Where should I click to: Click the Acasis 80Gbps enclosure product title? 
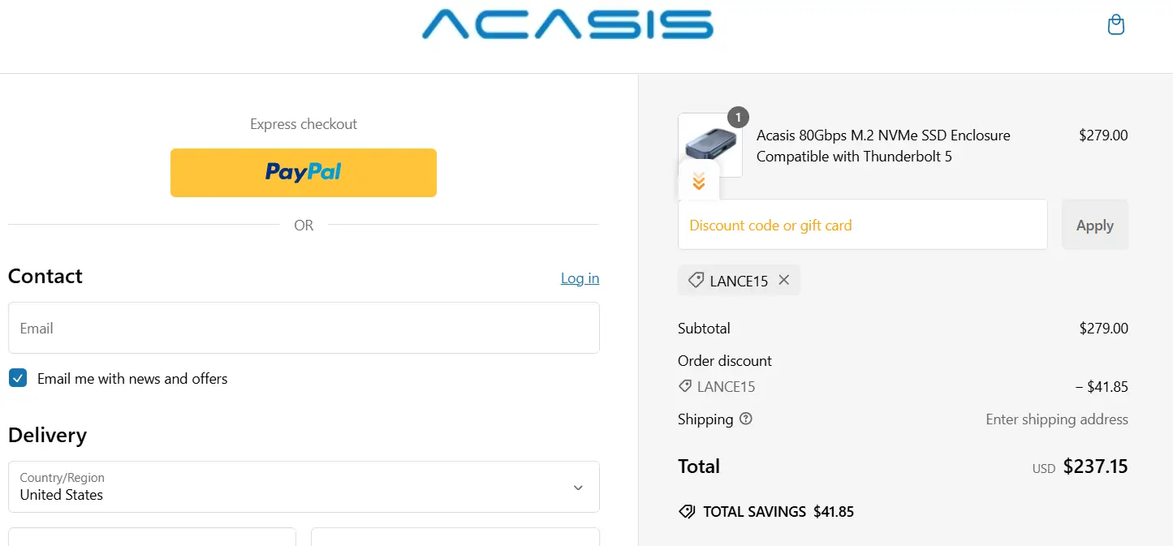coord(883,146)
